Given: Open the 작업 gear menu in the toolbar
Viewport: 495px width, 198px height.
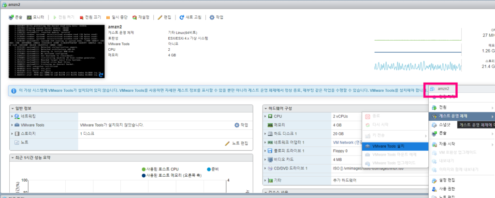Looking at the screenshot, I should pos(217,17).
